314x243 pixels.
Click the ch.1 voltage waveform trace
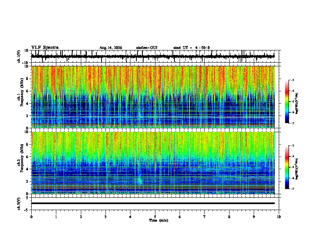pyautogui.click(x=153, y=56)
